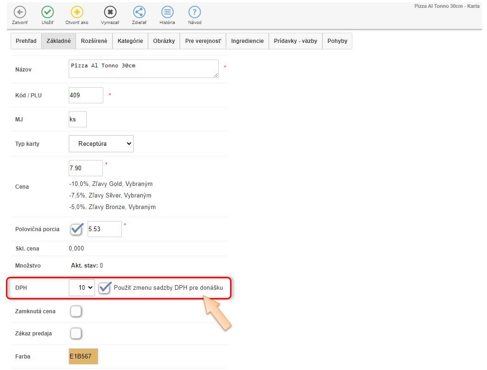Switch to the Ingrediencie tab
This screenshot has width=487, height=370.
(247, 41)
